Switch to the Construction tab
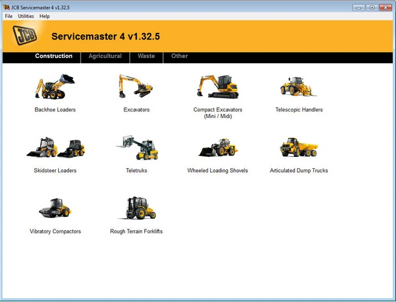The height and width of the screenshot is (302, 396). [54, 56]
